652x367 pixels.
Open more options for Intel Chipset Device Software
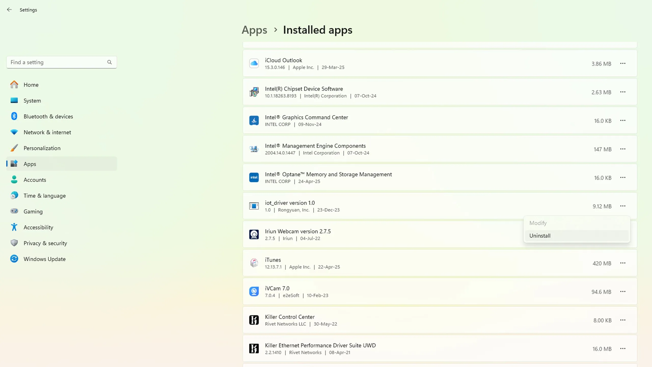tap(623, 92)
